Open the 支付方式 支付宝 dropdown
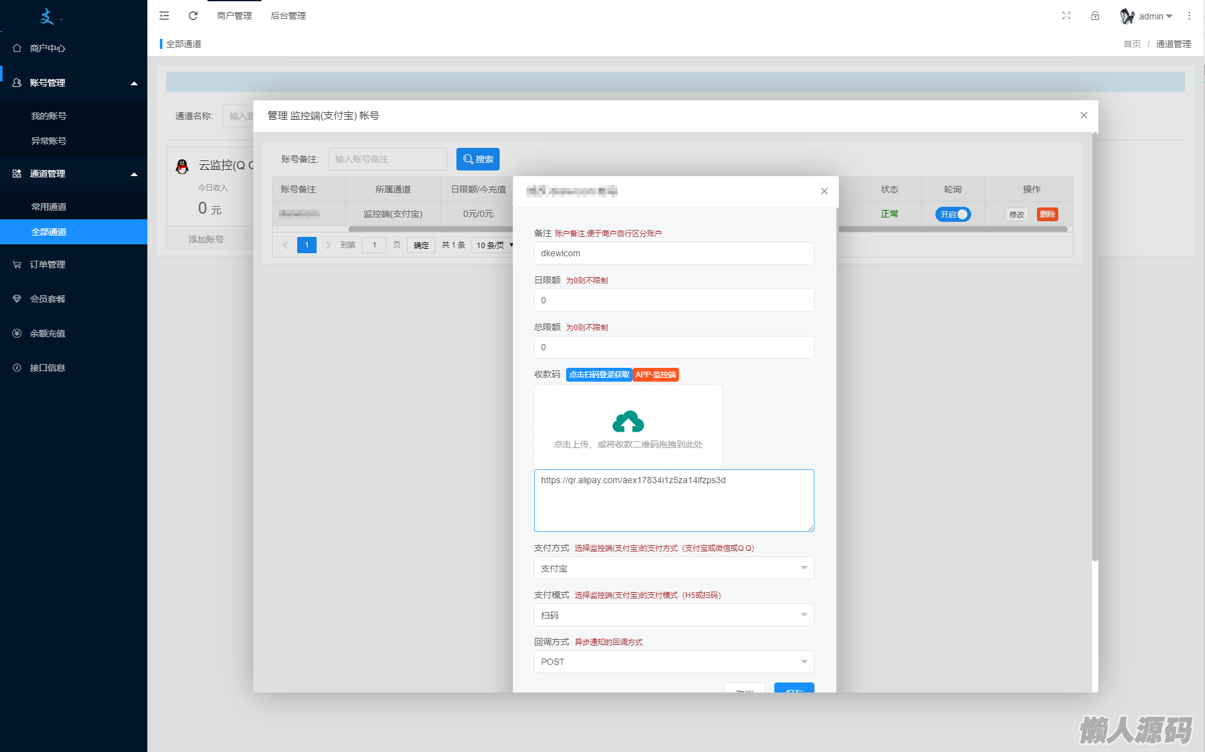The width and height of the screenshot is (1205, 752). tap(673, 568)
